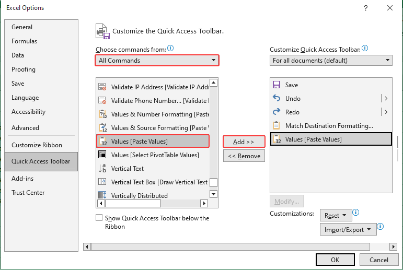The width and height of the screenshot is (403, 270).
Task: Open the Choose commands from dropdown
Action: (157, 61)
